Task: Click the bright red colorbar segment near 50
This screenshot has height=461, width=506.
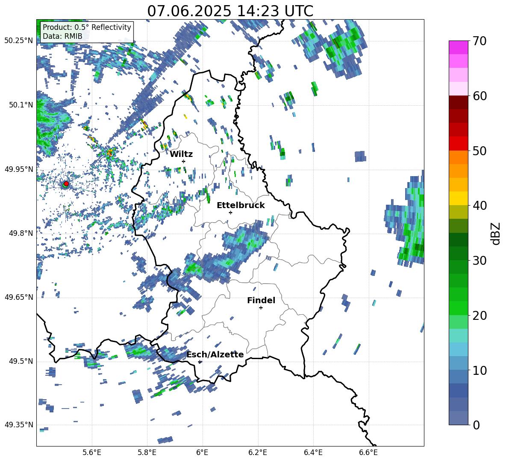Action: [x=459, y=144]
